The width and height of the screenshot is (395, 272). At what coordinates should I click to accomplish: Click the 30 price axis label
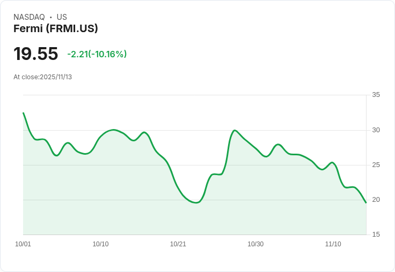pos(376,130)
